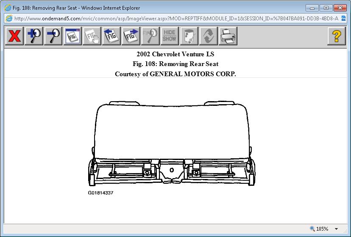The width and height of the screenshot is (351, 237).
Task: Open the 105% zoom level dropdown arrow
Action: click(x=336, y=229)
